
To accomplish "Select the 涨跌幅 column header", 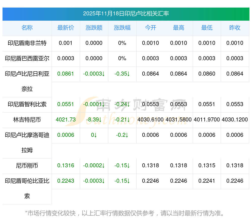I will [122, 28].
